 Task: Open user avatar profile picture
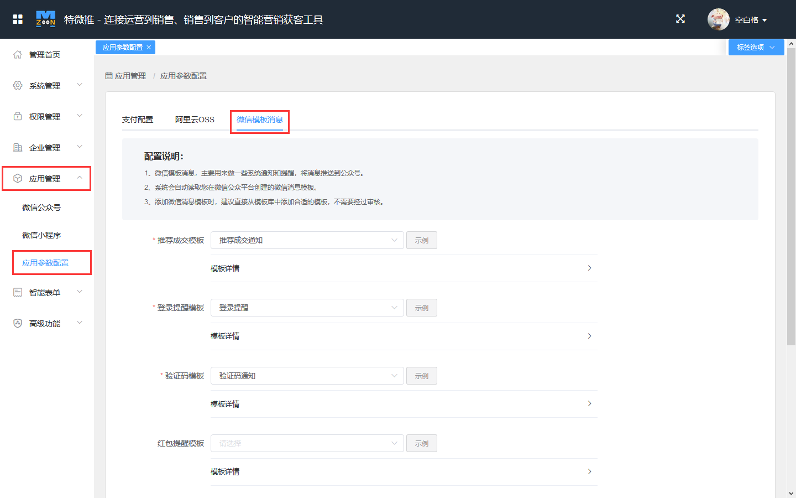(718, 19)
